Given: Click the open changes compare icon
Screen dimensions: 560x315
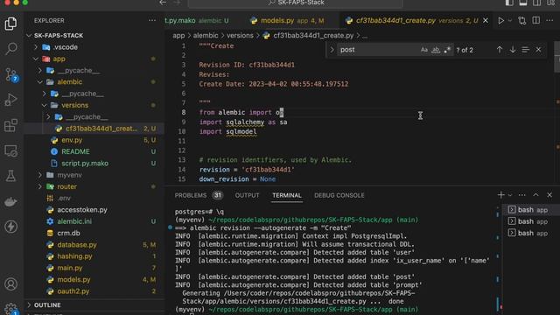Looking at the screenshot, I should (x=522, y=21).
